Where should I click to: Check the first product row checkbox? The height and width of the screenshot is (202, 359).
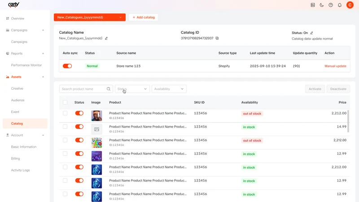[x=65, y=113]
